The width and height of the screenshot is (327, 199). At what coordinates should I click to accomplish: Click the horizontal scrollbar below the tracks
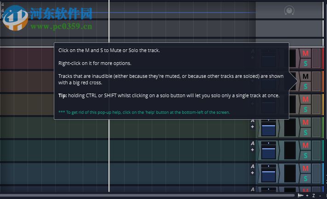[x=147, y=195]
